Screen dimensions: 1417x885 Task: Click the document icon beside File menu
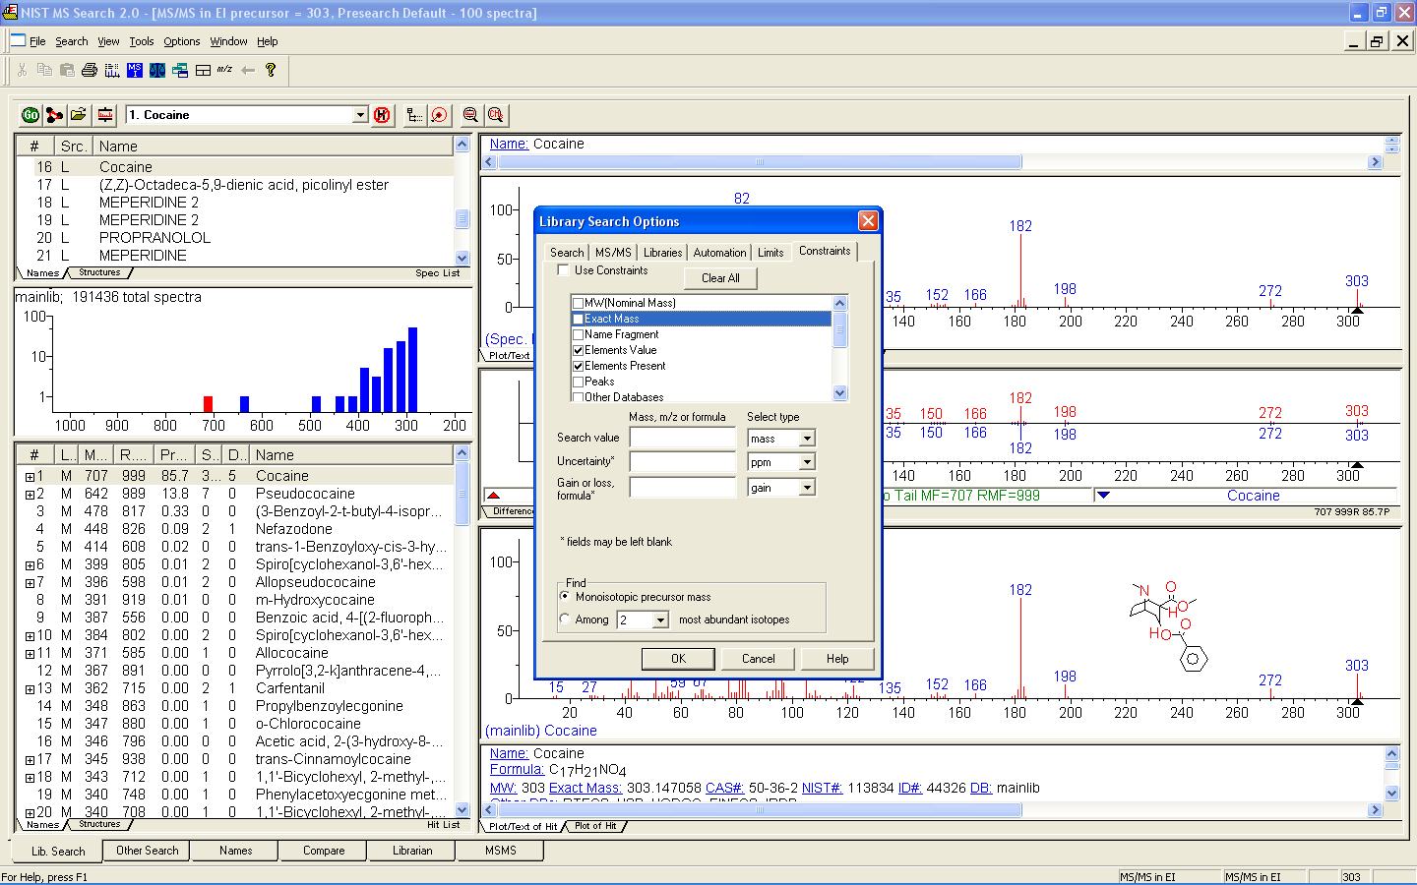tap(17, 40)
